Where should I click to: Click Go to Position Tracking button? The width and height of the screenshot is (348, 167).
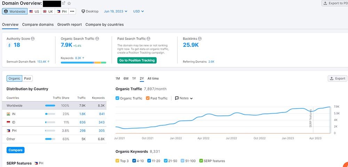137,60
